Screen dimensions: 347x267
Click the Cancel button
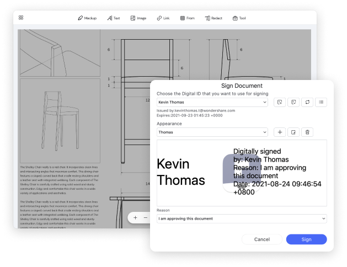[262, 239]
